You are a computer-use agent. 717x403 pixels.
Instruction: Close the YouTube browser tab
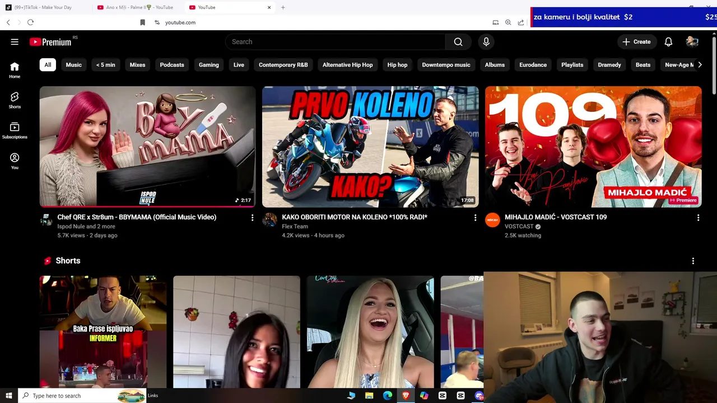pos(269,7)
